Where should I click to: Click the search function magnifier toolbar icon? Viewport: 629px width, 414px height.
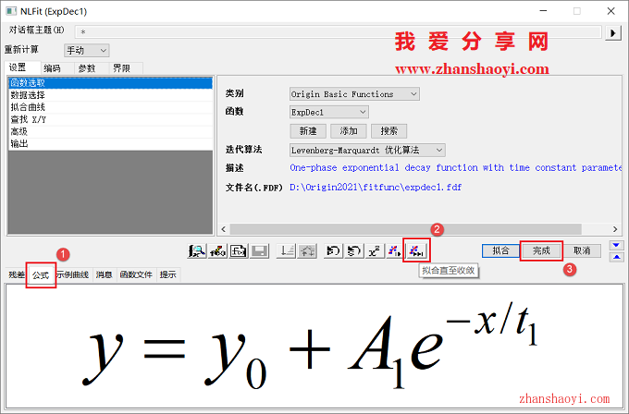(196, 251)
